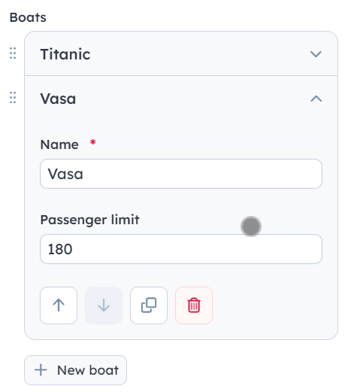Collapse Vasa using its up chevron

[x=316, y=99]
